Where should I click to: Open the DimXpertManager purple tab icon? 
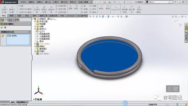14,20
